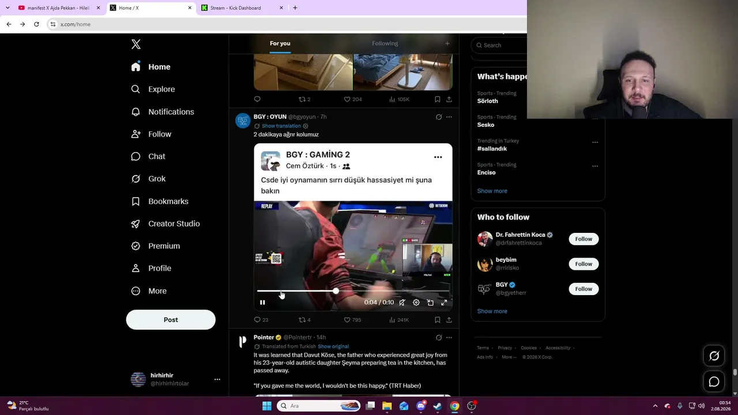
Task: Click Show translation on the BGY : OYUN post
Action: [x=281, y=126]
